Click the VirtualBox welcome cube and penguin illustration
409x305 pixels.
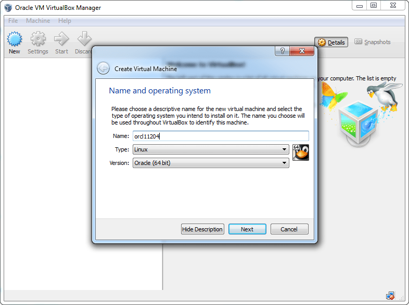[x=361, y=115]
